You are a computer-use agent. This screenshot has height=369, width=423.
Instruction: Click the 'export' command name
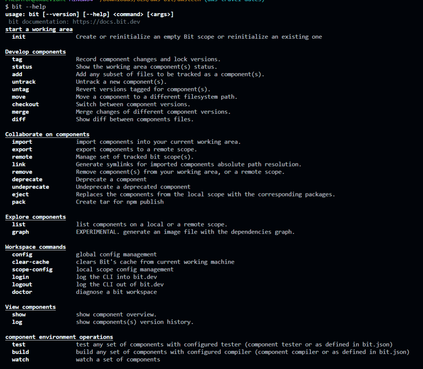pyautogui.click(x=22, y=149)
